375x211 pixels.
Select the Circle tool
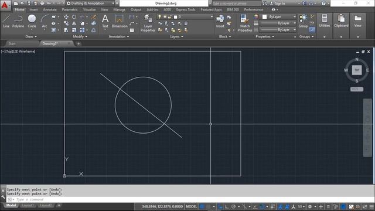[32, 21]
